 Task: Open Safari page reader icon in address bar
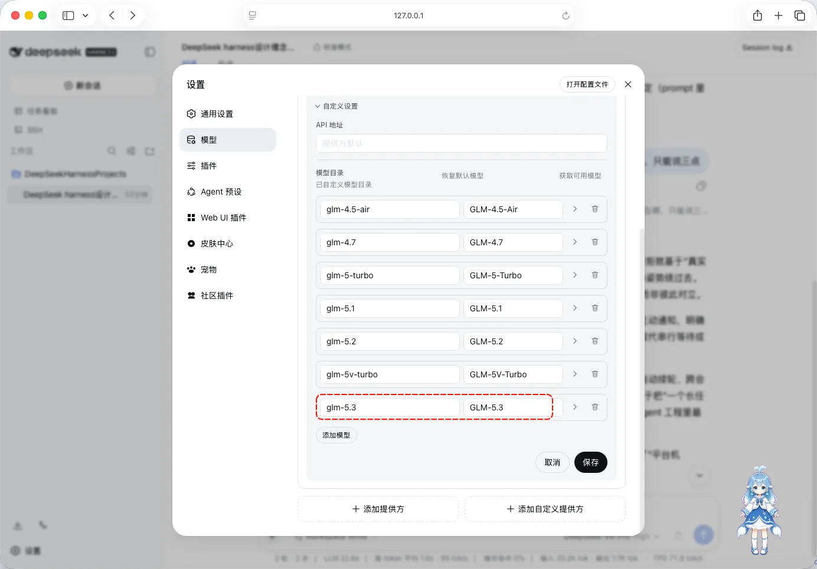click(x=253, y=16)
